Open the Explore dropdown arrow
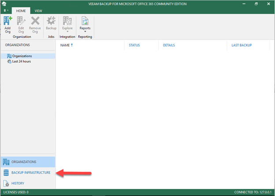 coord(67,32)
